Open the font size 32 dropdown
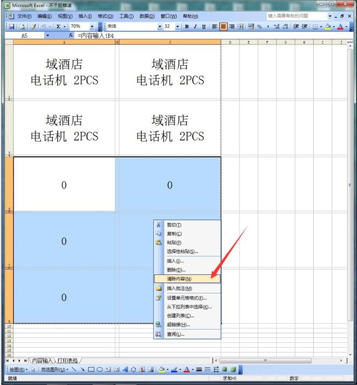The width and height of the screenshot is (357, 385). [x=177, y=26]
